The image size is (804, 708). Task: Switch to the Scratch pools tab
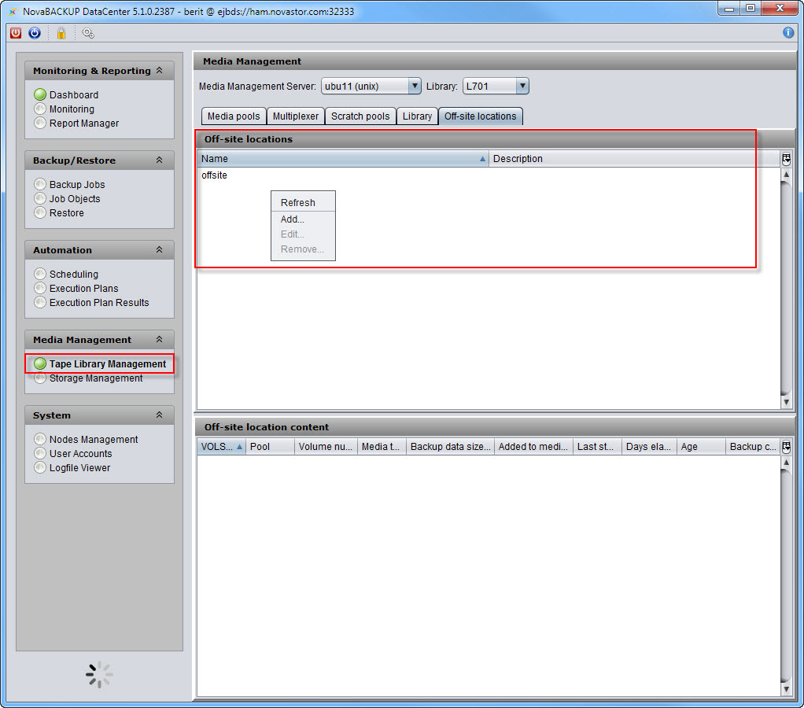[360, 116]
